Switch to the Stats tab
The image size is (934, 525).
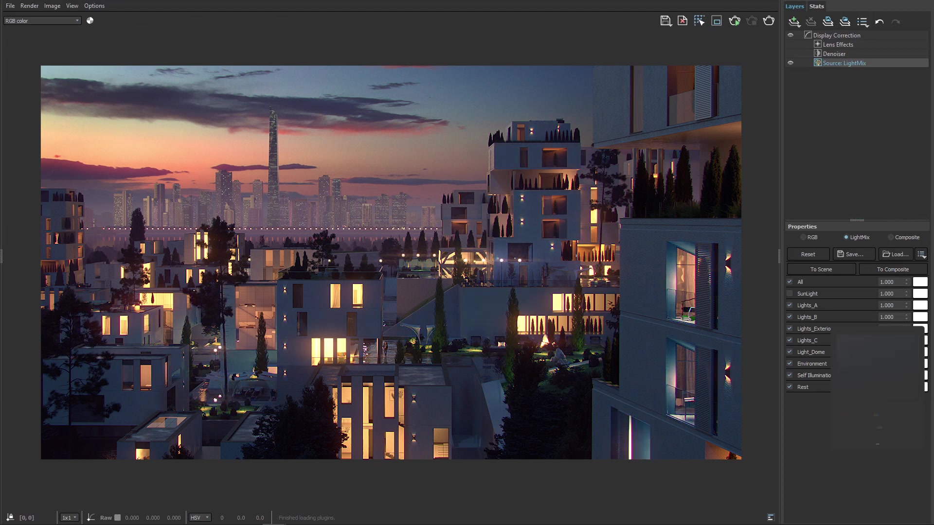816,6
